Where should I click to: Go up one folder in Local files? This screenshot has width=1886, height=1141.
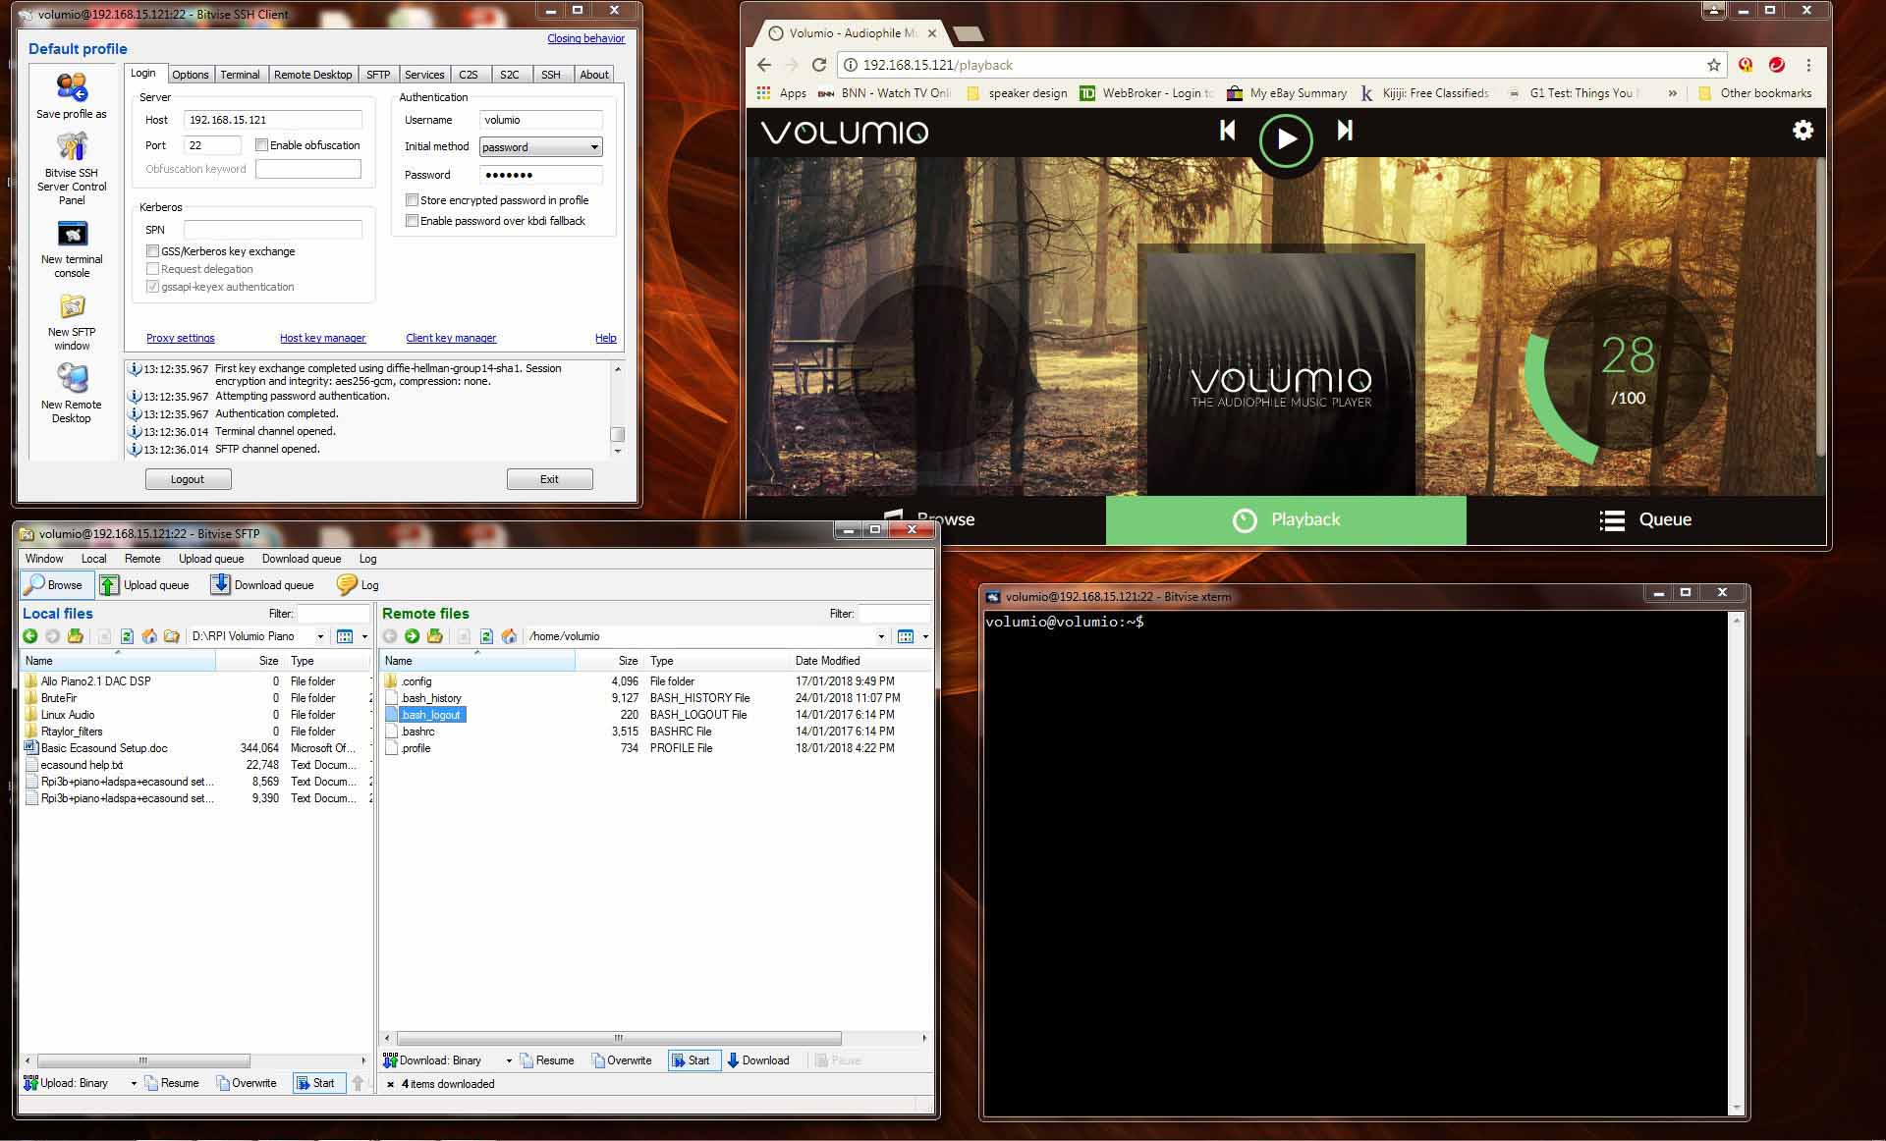76,636
